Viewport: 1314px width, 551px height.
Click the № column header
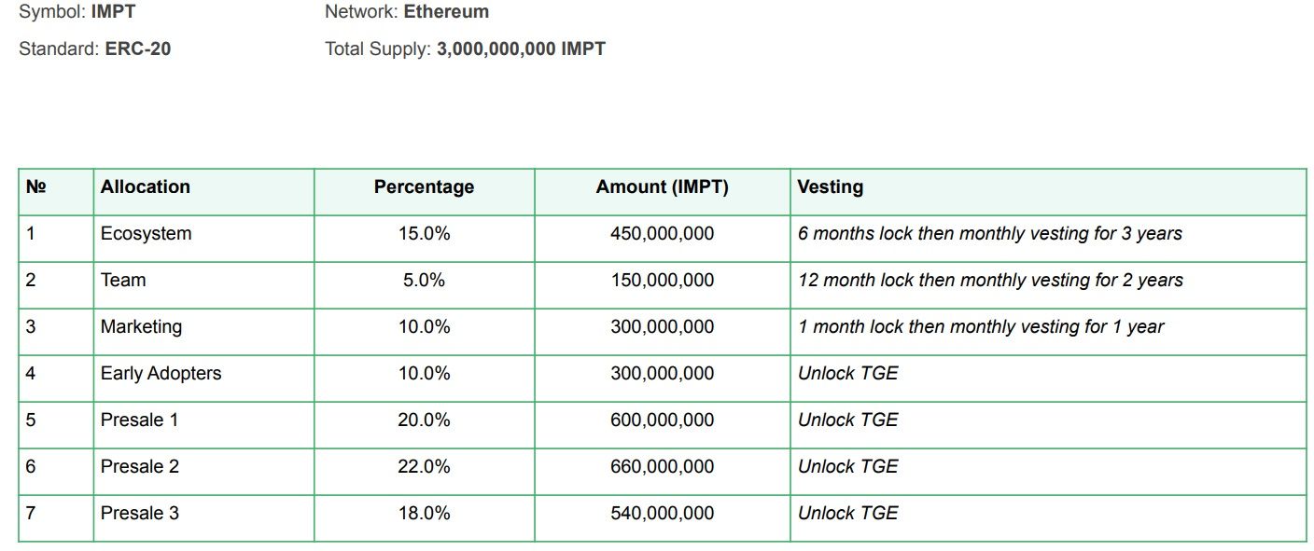tap(35, 186)
